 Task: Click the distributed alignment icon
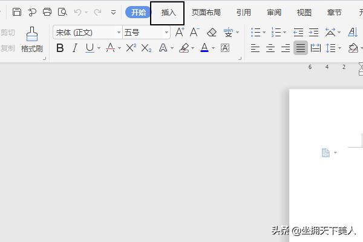coord(316,48)
